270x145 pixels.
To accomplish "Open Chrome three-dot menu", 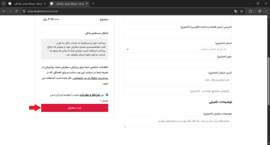I will [266, 11].
